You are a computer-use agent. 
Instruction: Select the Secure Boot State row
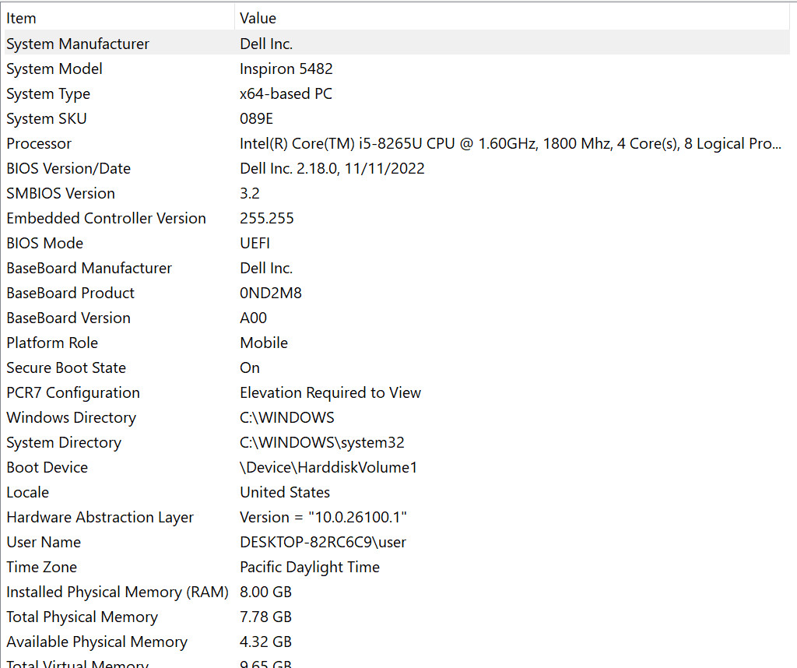397,367
